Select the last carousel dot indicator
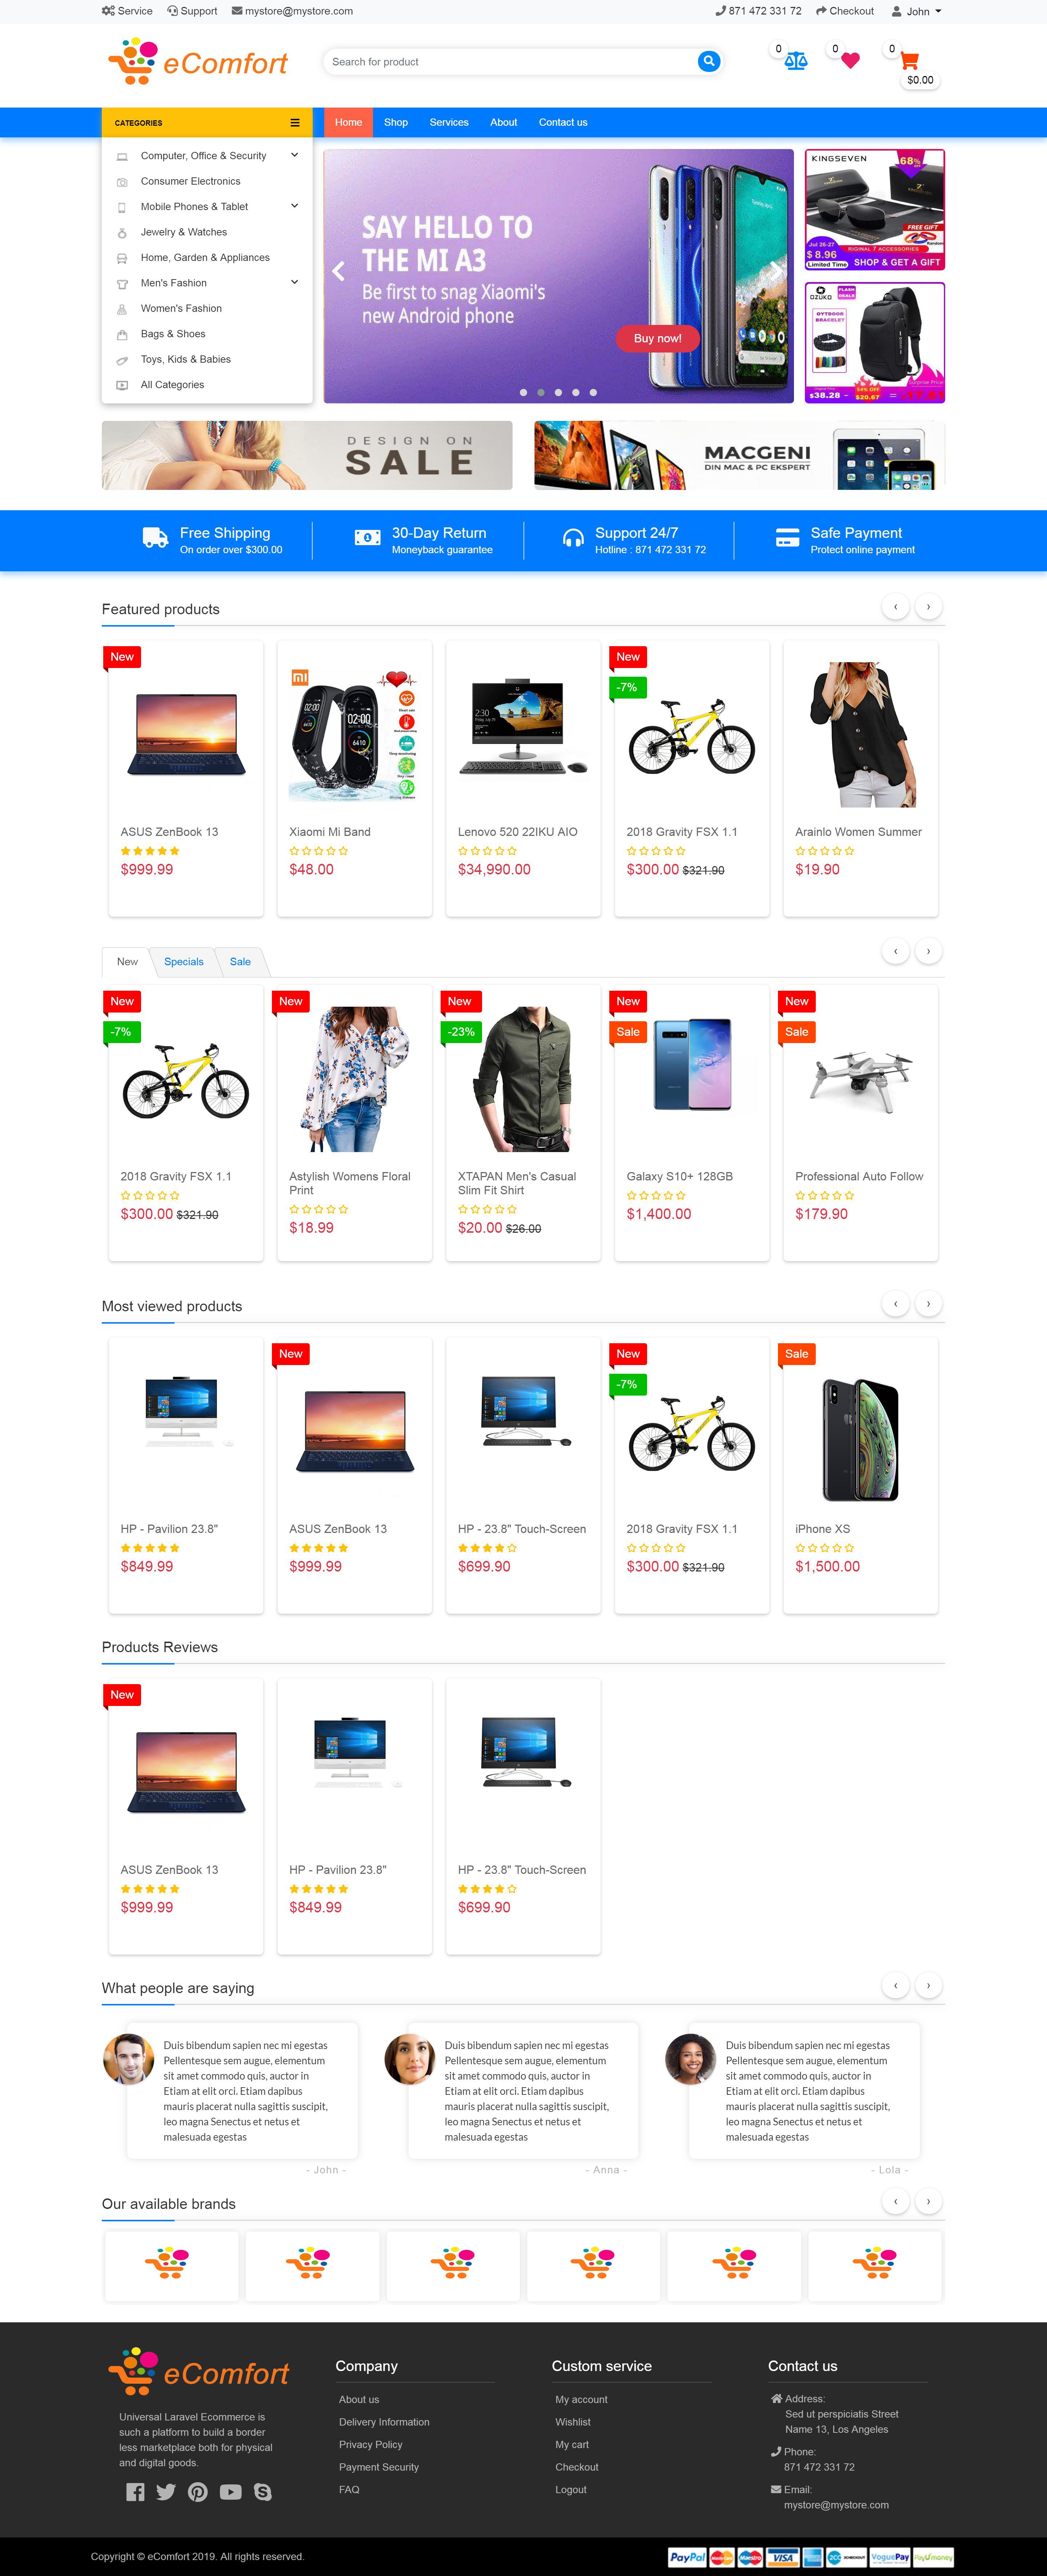1047x2576 pixels. 593,392
